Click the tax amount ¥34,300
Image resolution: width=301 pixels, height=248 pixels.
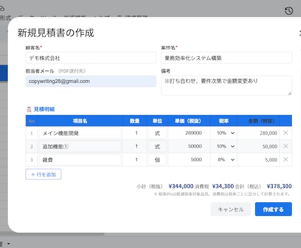(x=223, y=186)
